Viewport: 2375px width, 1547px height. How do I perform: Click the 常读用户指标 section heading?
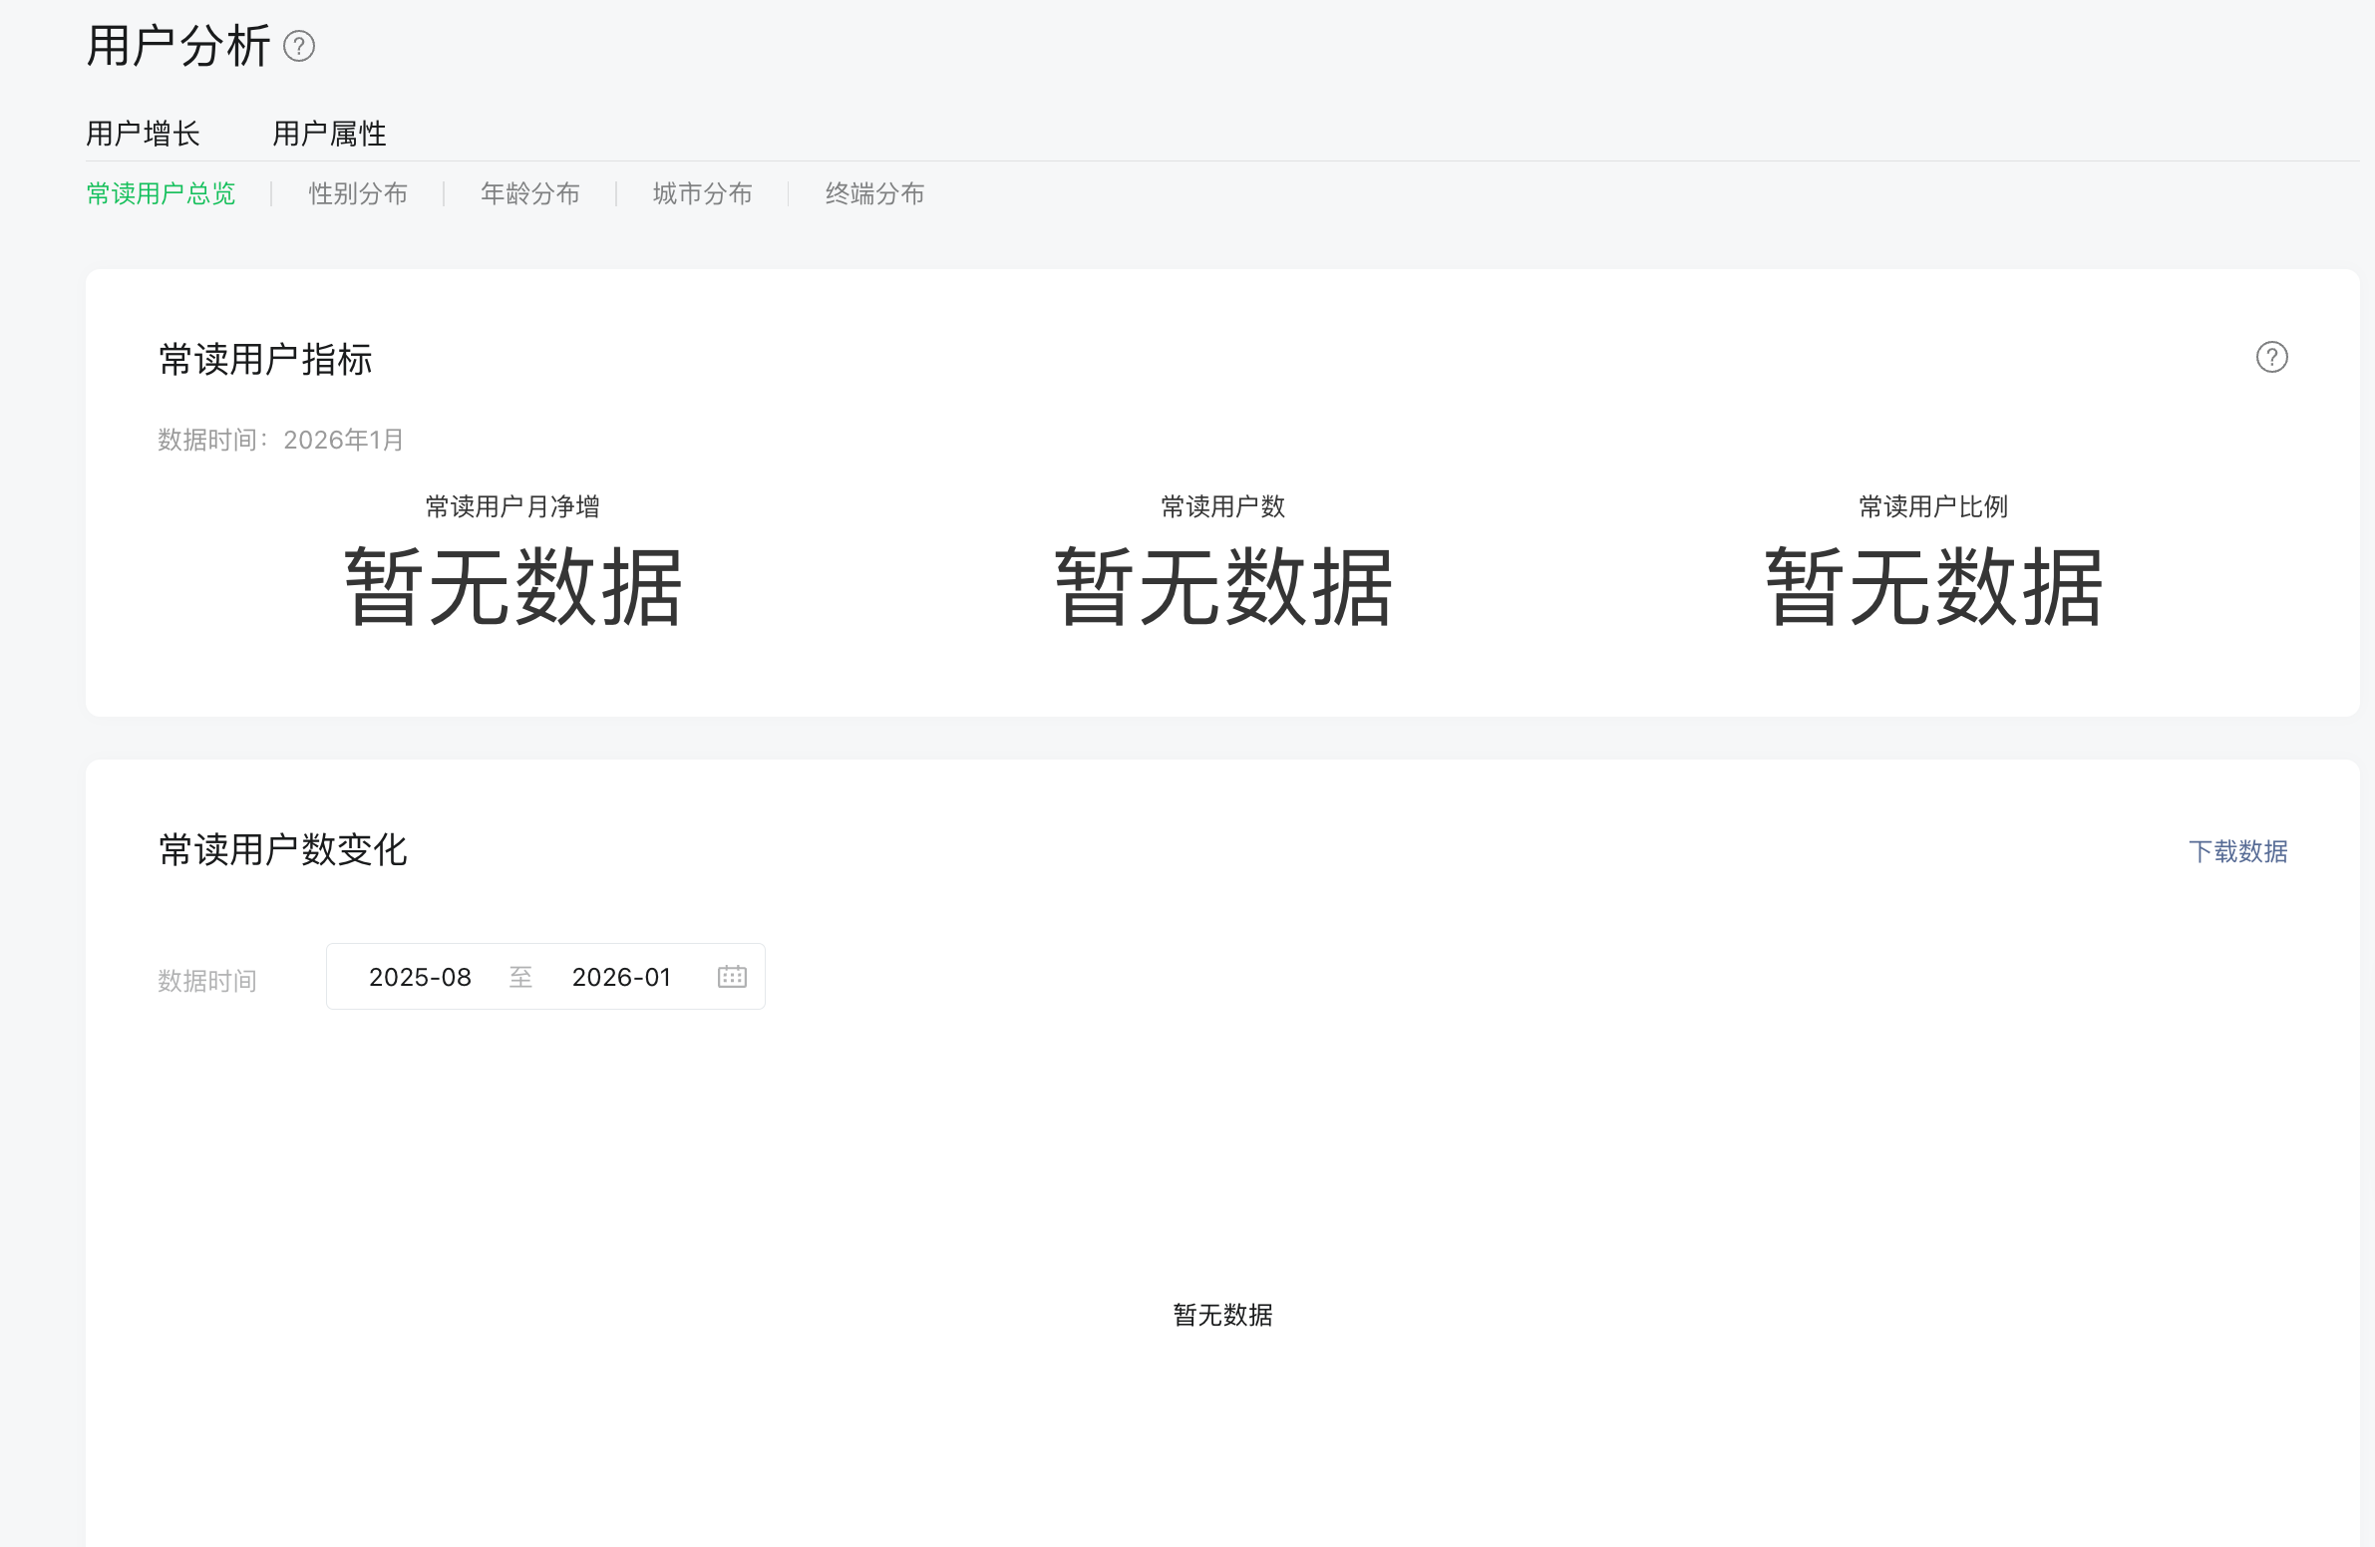[265, 359]
